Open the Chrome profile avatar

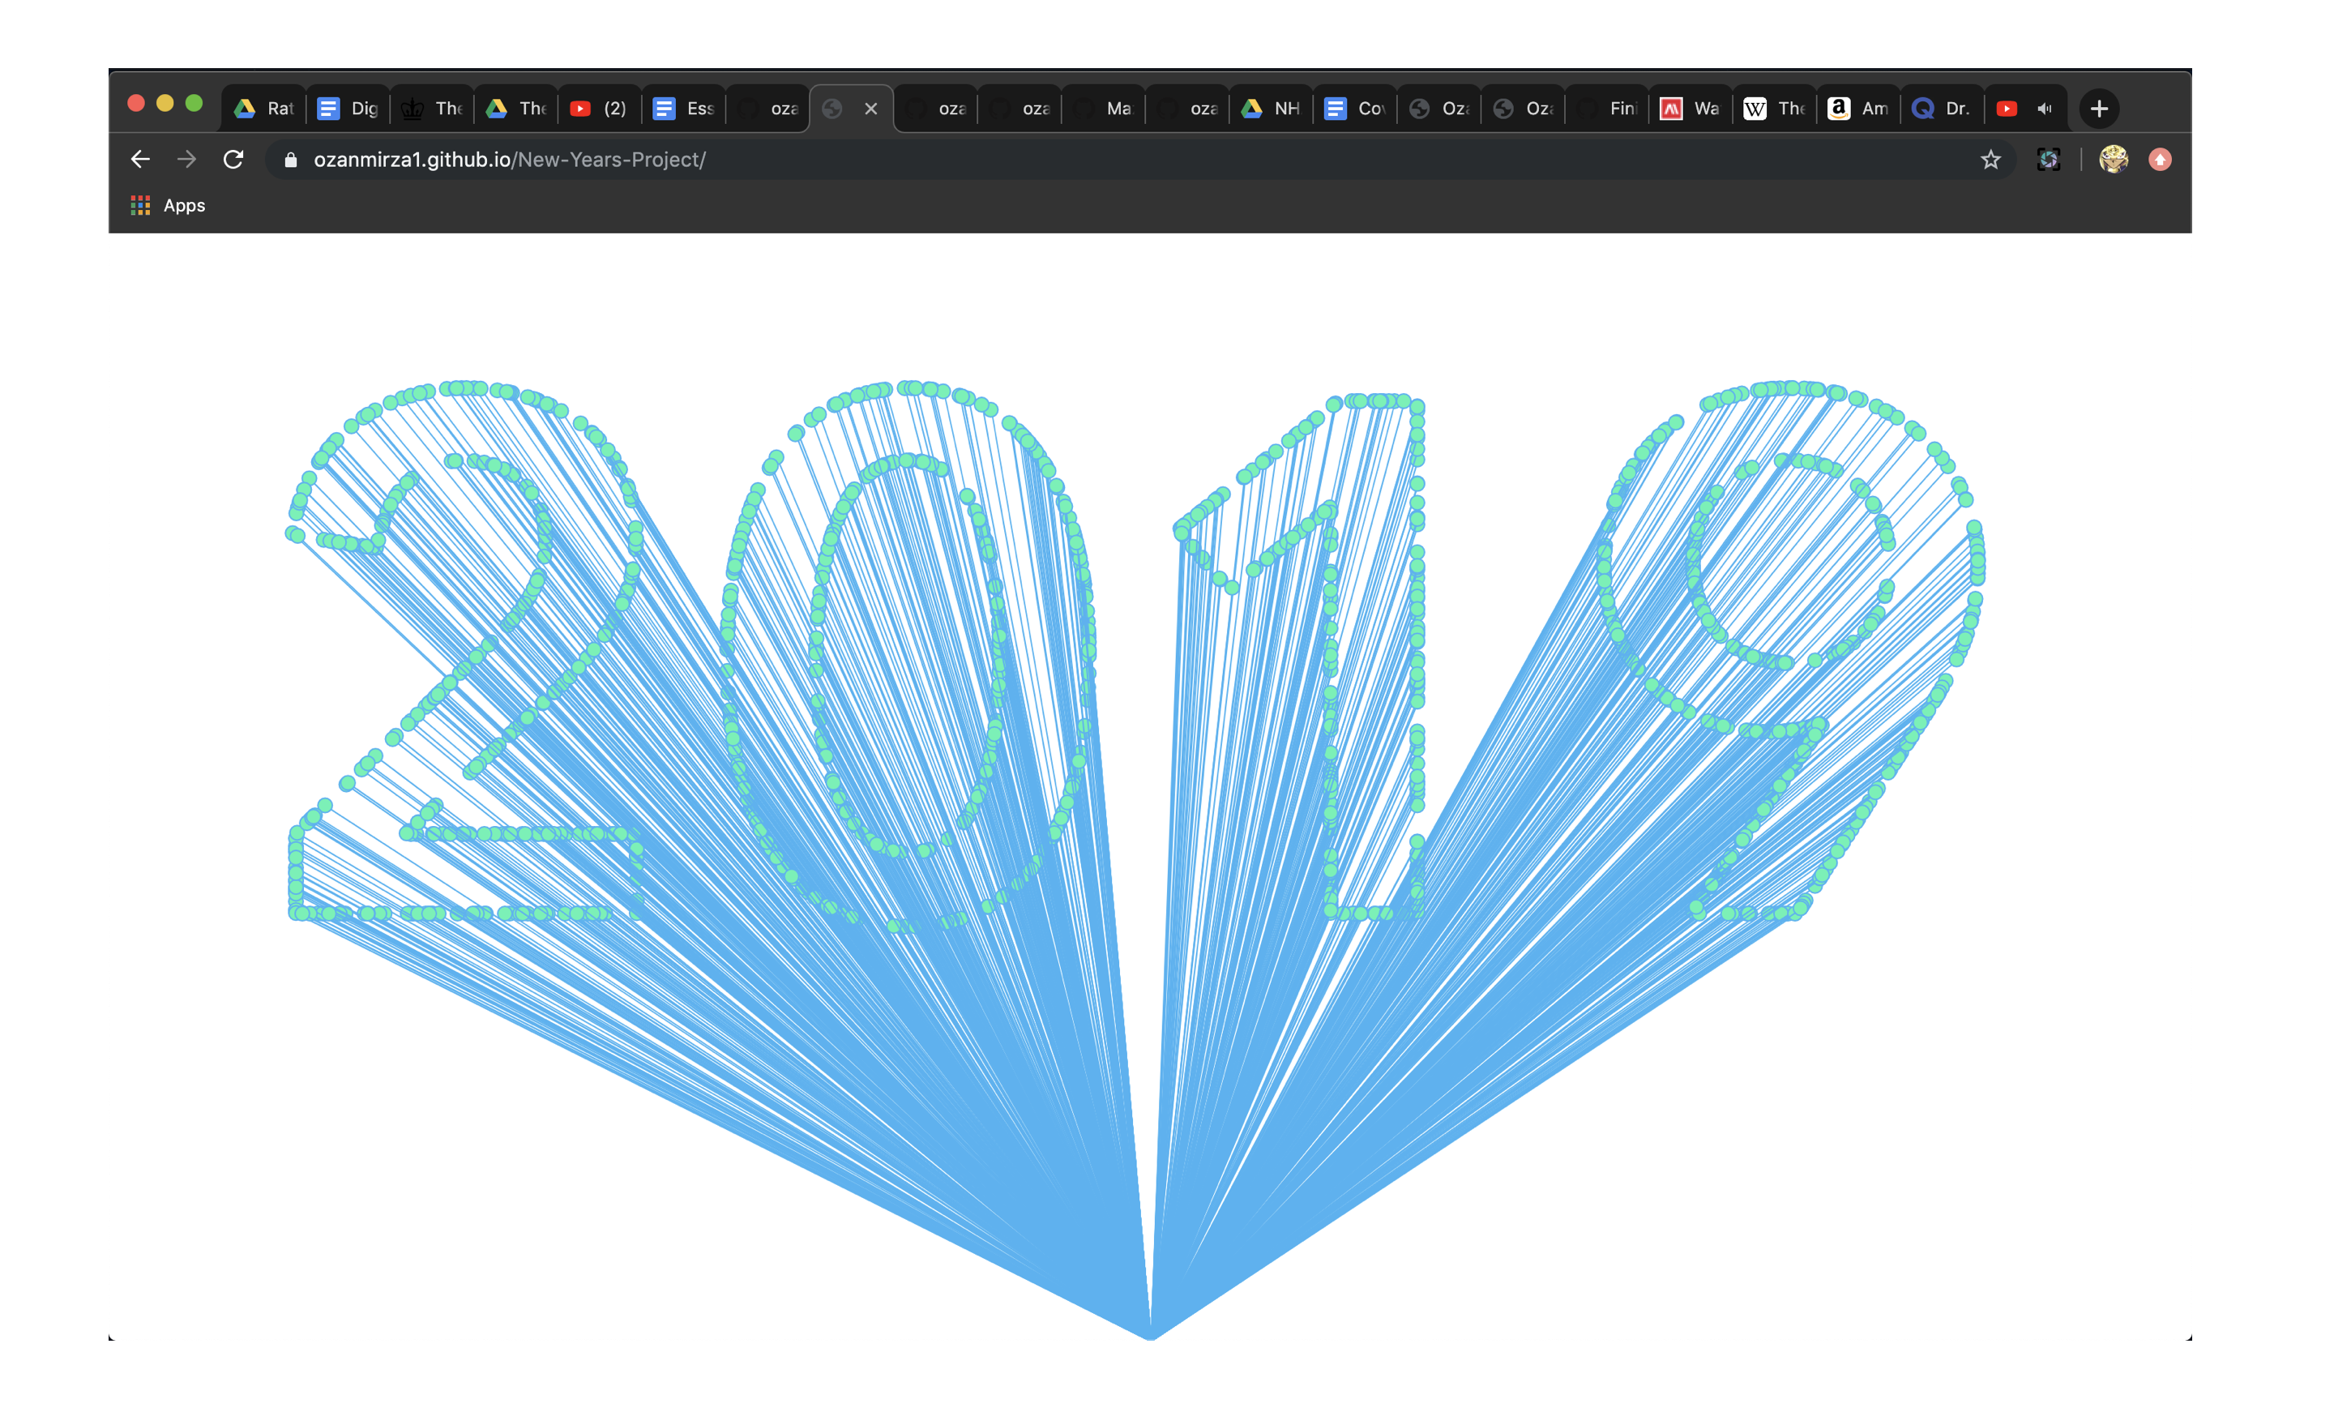pos(2114,159)
